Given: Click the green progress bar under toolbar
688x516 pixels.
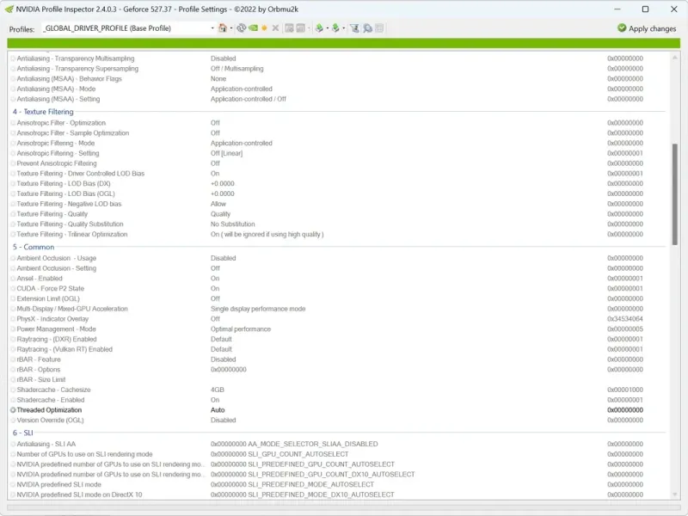Looking at the screenshot, I should (343, 43).
